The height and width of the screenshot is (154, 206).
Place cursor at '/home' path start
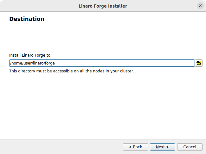click(10, 63)
